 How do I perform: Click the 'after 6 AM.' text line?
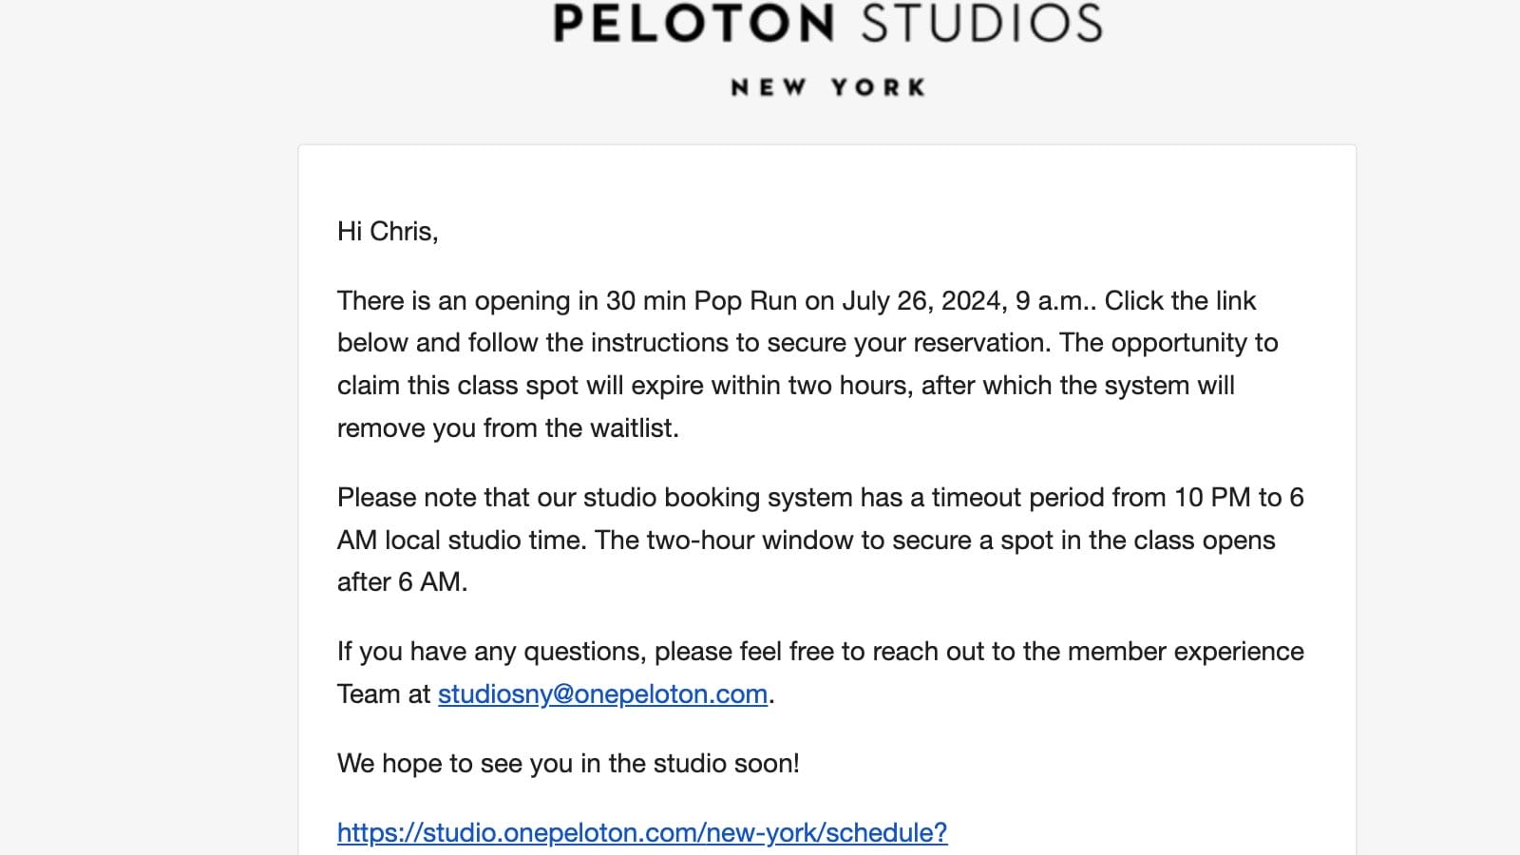coord(402,582)
